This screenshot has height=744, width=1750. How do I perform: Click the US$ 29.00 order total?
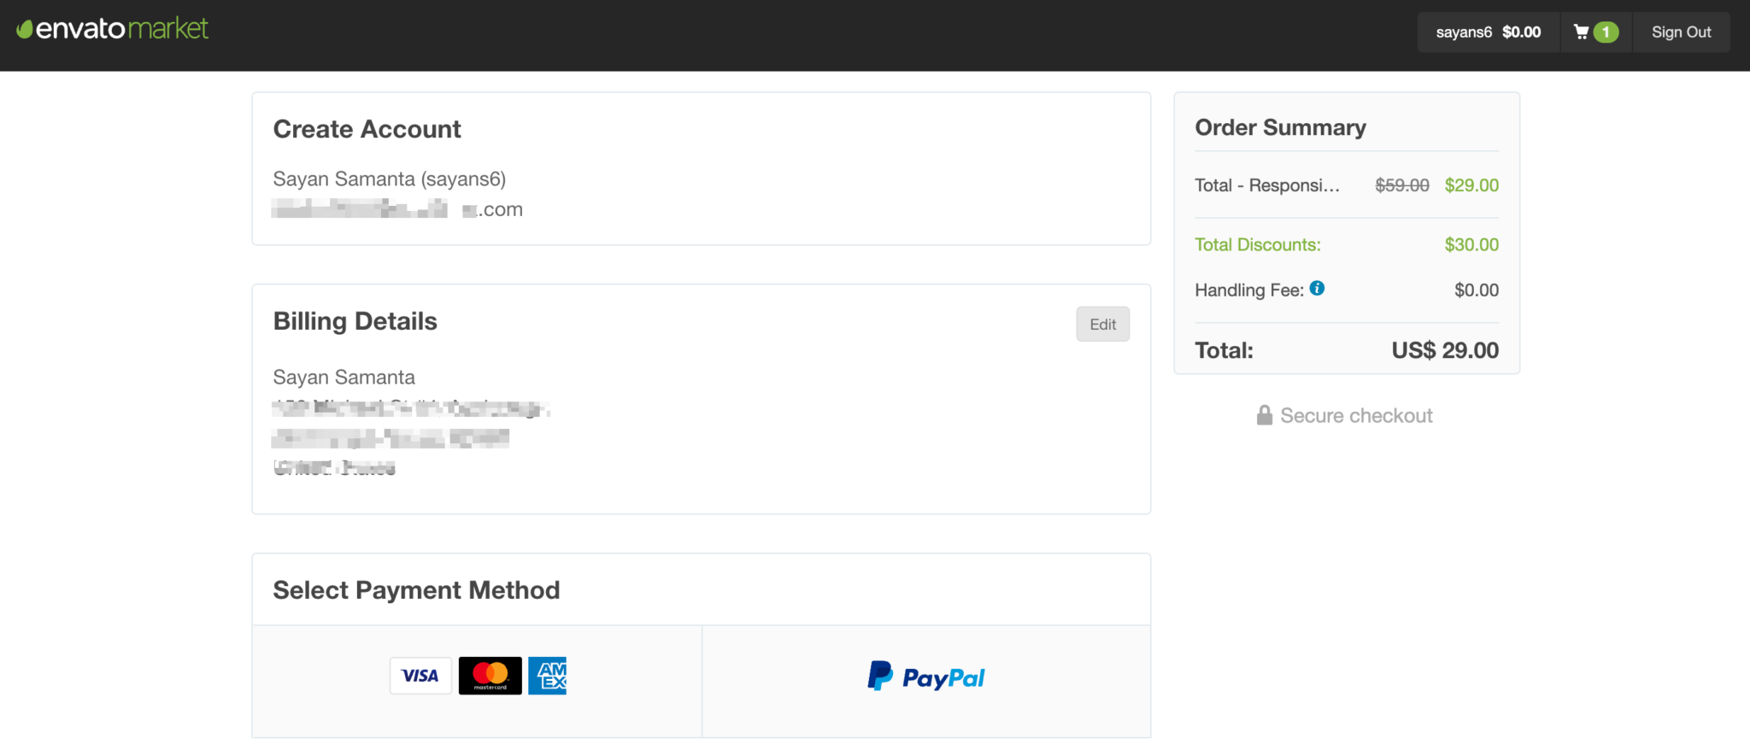pyautogui.click(x=1445, y=350)
